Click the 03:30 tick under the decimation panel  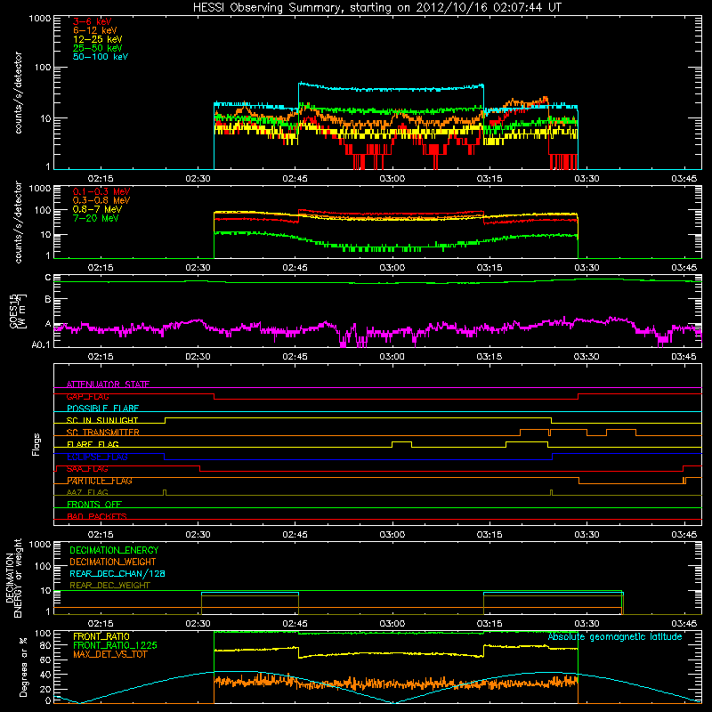point(587,624)
